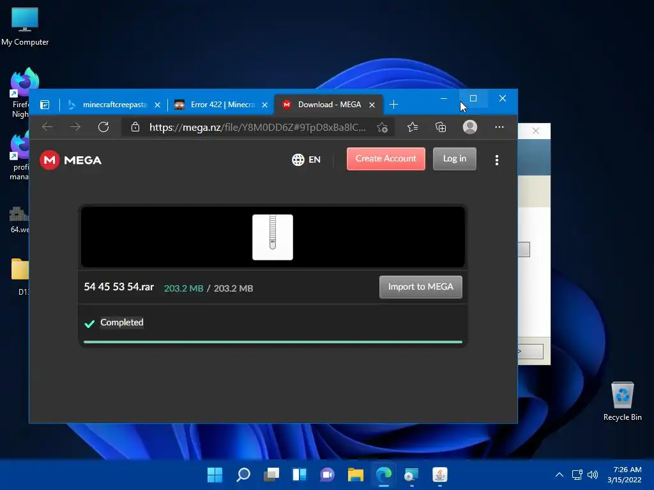The width and height of the screenshot is (654, 490).
Task: Open My Computer desktop icon
Action: coord(25,27)
